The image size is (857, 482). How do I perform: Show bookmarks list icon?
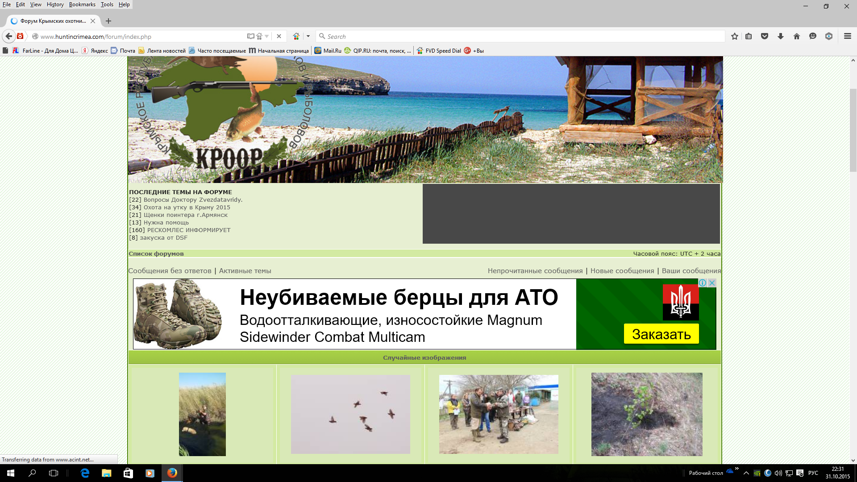(x=749, y=36)
